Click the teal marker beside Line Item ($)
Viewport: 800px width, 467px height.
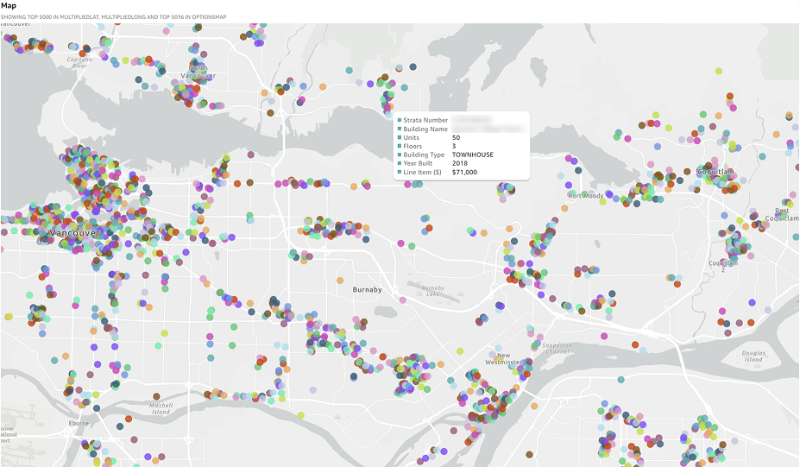pos(400,172)
